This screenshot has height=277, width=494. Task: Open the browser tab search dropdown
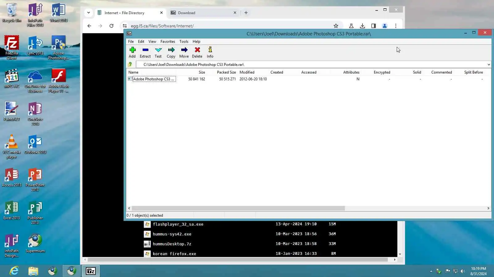(89, 13)
